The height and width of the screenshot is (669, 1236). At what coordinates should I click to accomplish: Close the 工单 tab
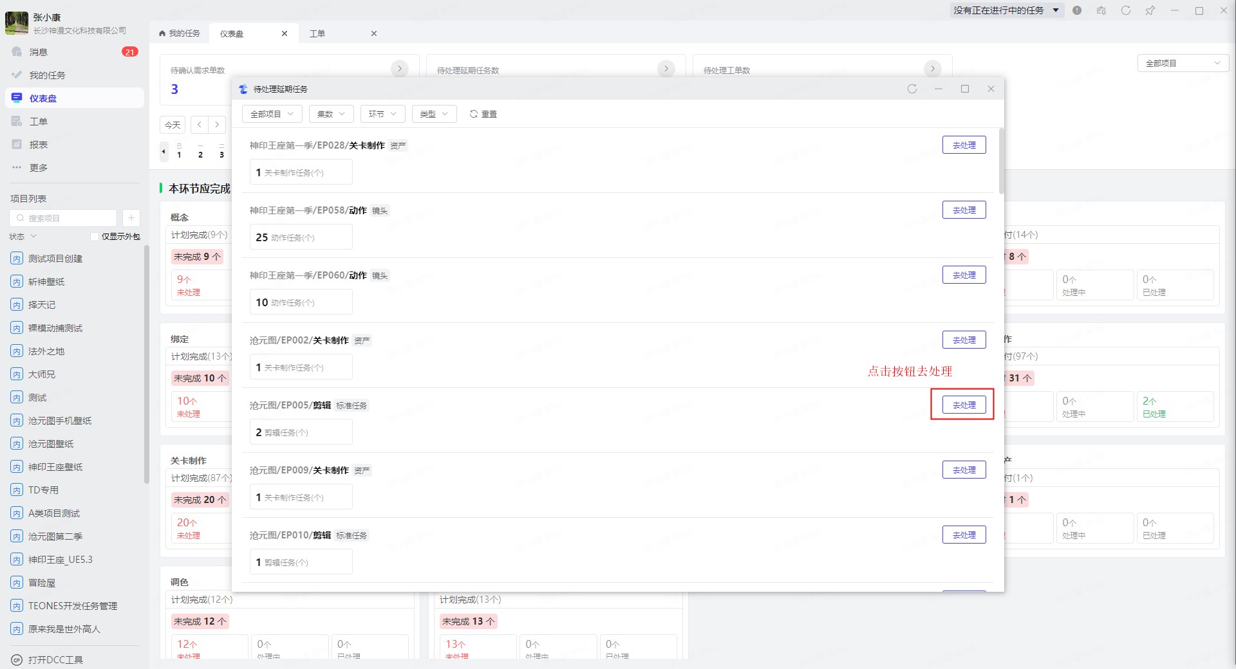coord(374,33)
